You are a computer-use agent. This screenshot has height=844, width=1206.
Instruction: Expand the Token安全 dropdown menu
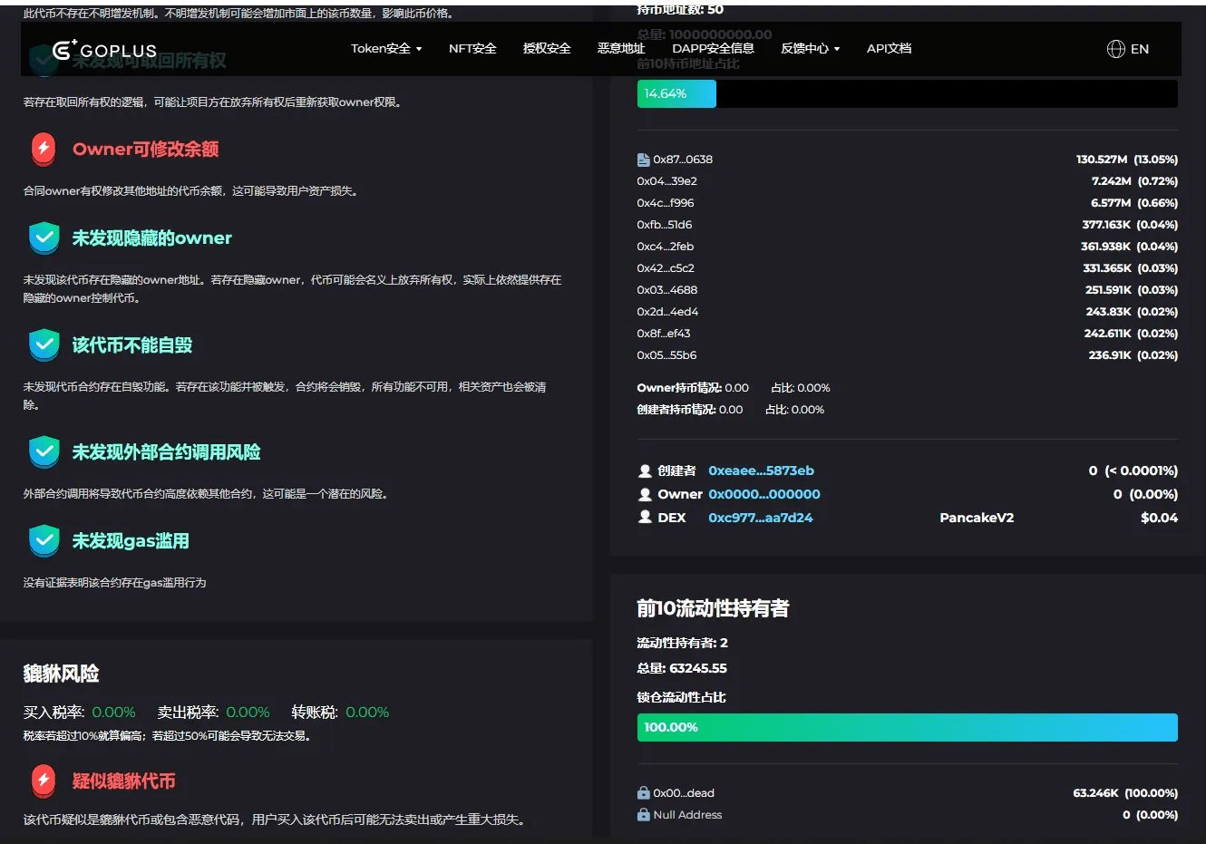pos(386,49)
